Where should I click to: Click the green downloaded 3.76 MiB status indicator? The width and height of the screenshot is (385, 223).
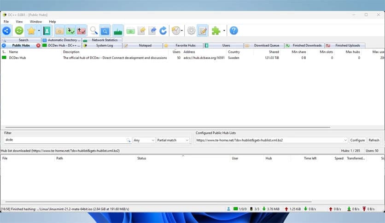click(271, 209)
